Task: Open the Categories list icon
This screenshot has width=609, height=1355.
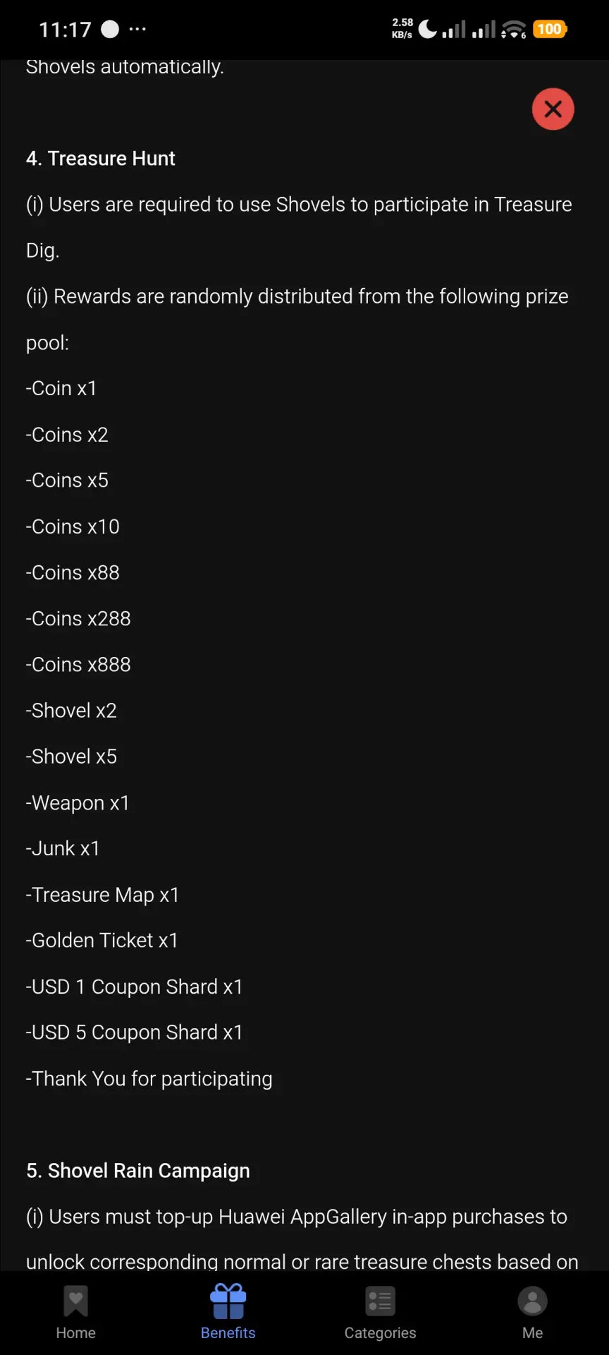Action: [x=381, y=1301]
